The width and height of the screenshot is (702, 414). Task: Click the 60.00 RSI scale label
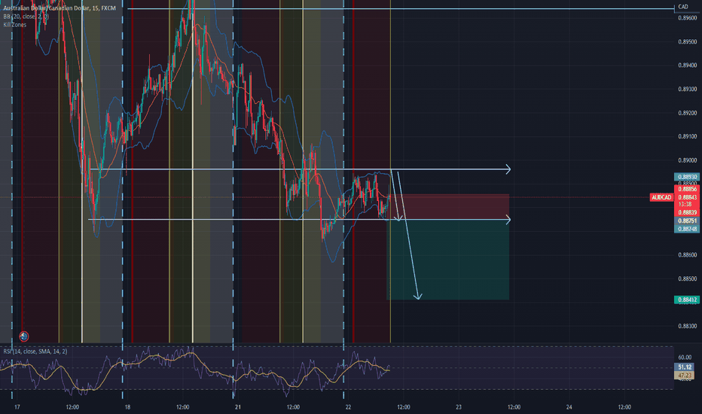click(x=685, y=357)
